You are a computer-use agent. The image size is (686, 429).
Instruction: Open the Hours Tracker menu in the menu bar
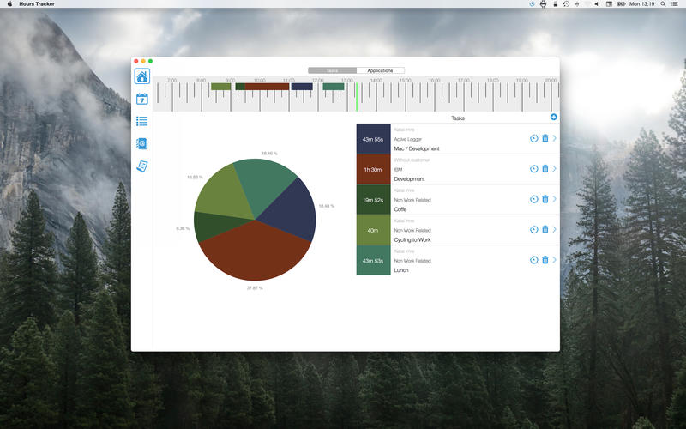37,4
